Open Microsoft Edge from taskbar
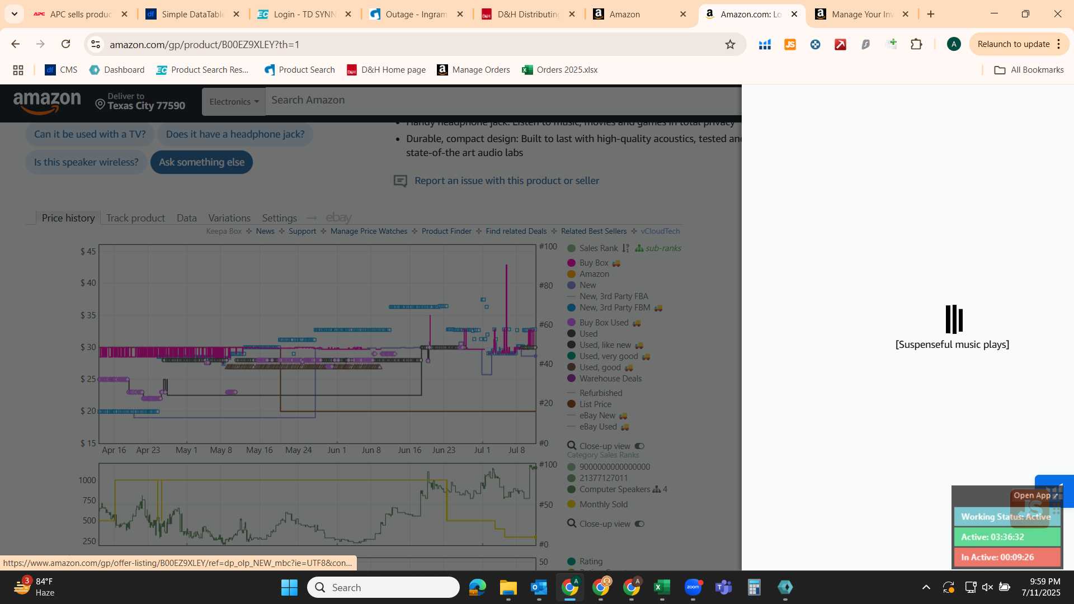Image resolution: width=1074 pixels, height=604 pixels. (477, 587)
